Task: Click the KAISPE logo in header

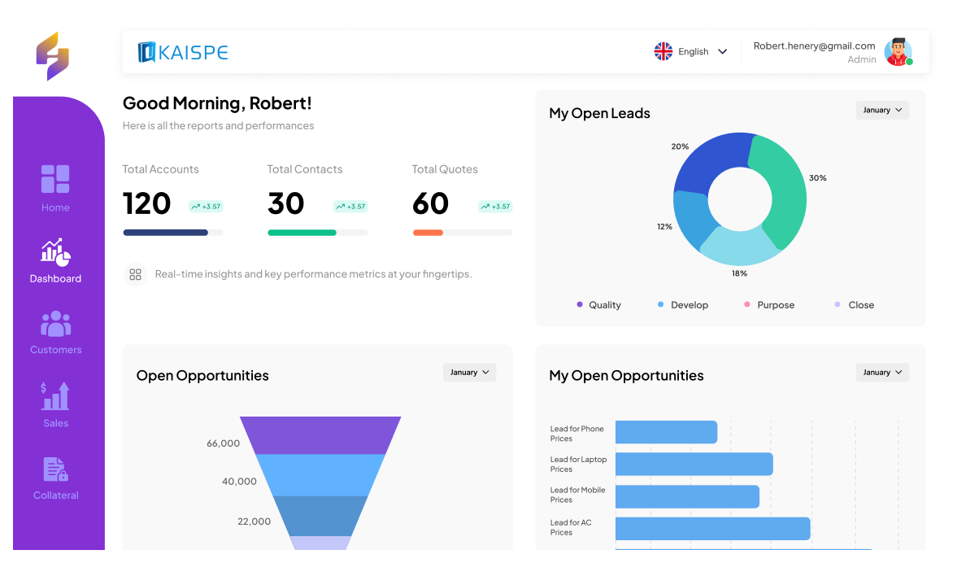Action: click(183, 52)
